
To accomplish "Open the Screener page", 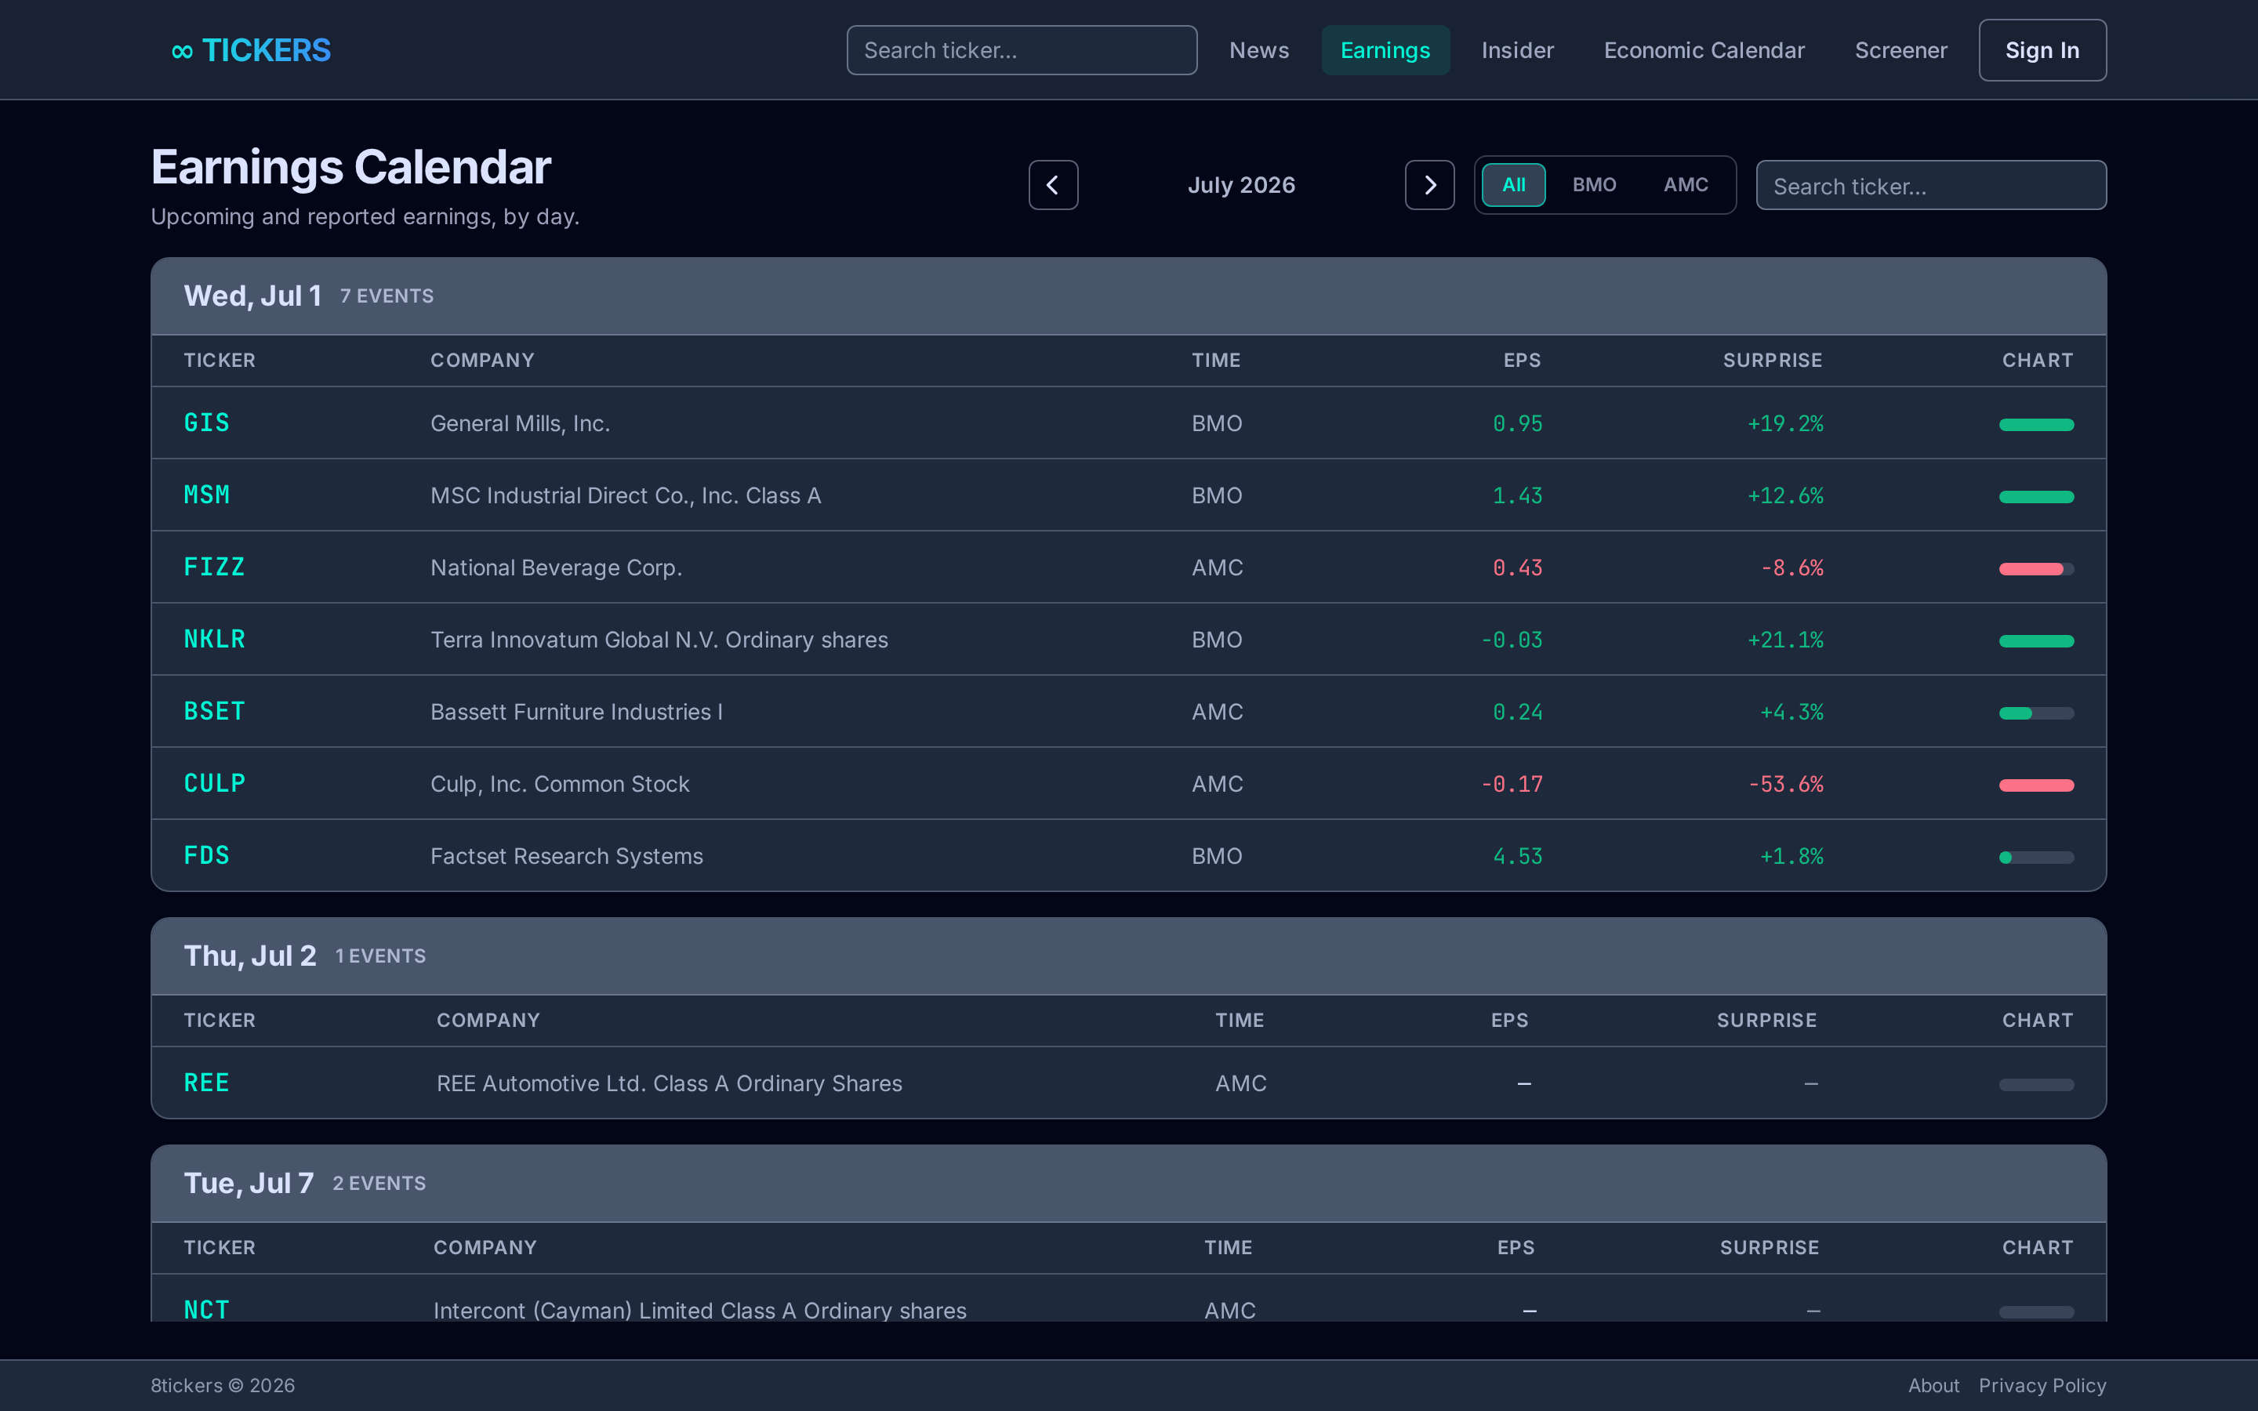I will click(x=1900, y=50).
